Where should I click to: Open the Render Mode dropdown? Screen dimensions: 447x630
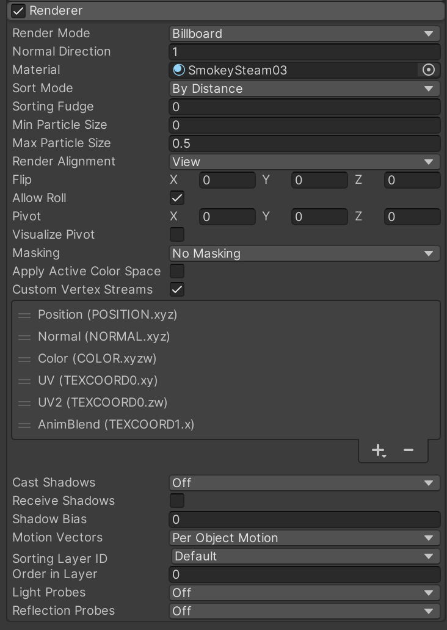click(304, 34)
